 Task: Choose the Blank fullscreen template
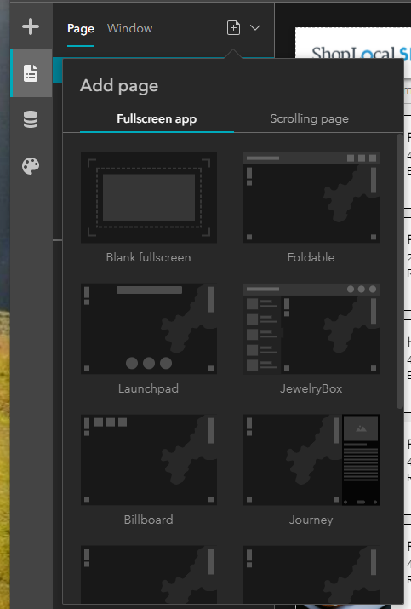(149, 198)
